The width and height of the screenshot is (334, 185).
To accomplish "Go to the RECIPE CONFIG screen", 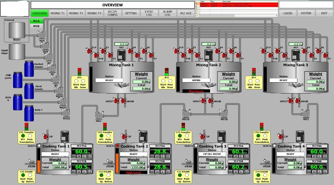I will click(113, 13).
